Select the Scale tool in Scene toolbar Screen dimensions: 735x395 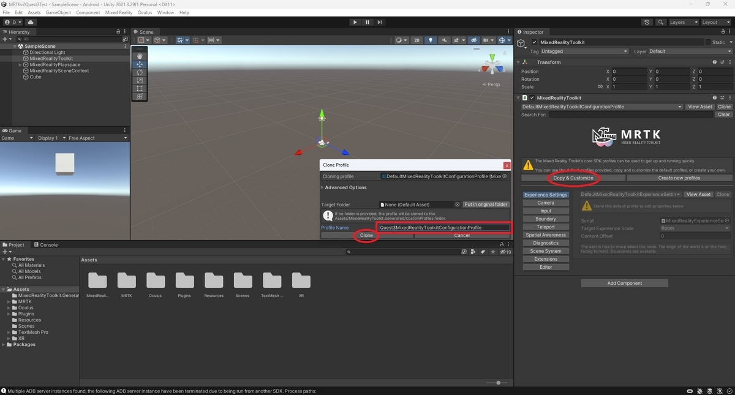140,80
